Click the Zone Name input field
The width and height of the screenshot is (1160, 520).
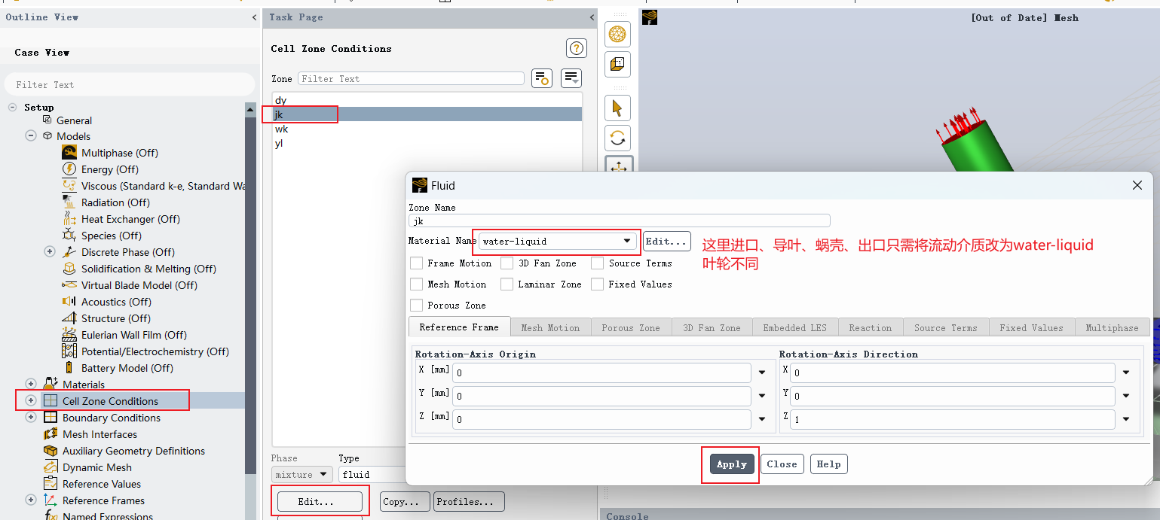point(620,221)
